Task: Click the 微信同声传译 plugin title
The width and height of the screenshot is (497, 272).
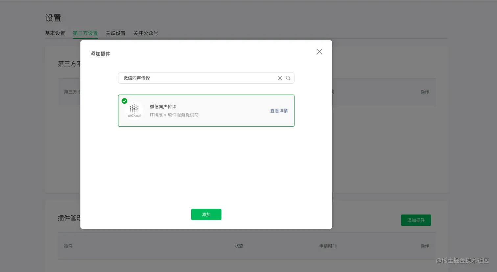Action: point(163,107)
